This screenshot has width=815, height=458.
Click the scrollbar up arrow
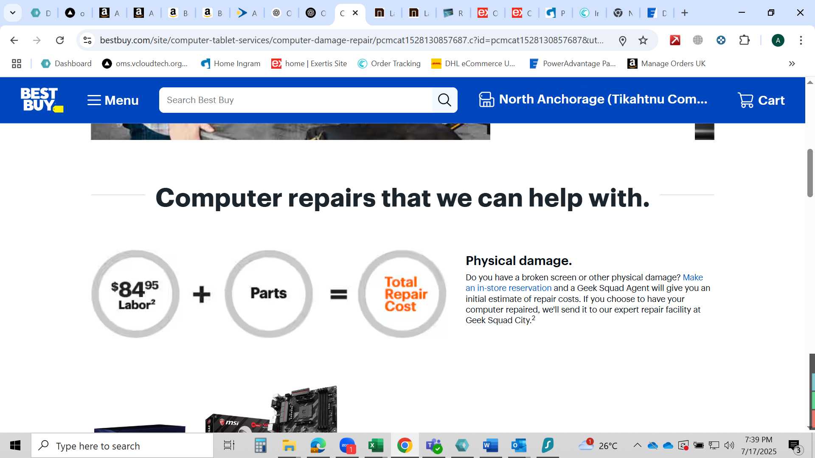pyautogui.click(x=810, y=82)
